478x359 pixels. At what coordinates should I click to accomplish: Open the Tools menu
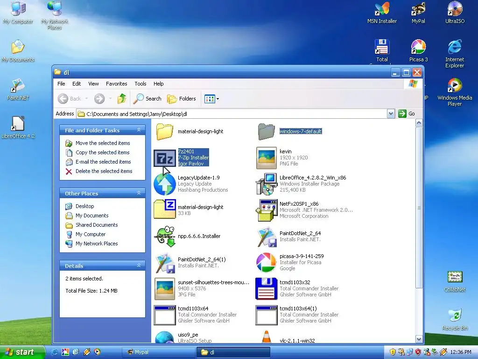tap(140, 84)
